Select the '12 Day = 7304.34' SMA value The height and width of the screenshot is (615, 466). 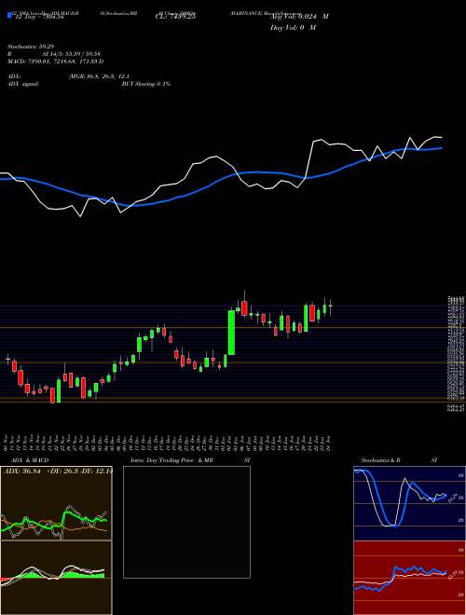coord(39,17)
